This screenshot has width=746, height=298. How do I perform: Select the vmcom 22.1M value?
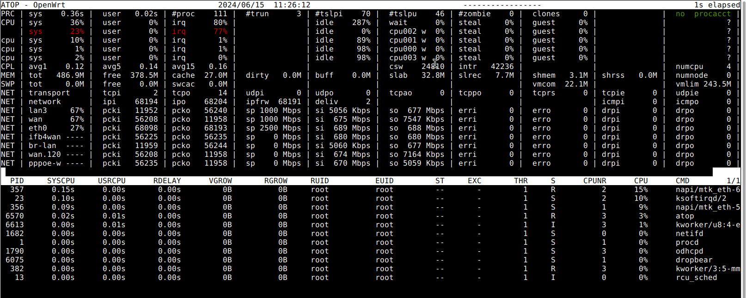(x=560, y=84)
